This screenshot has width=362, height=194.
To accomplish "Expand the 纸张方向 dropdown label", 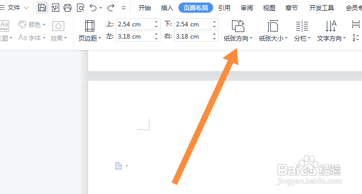I will (x=238, y=38).
